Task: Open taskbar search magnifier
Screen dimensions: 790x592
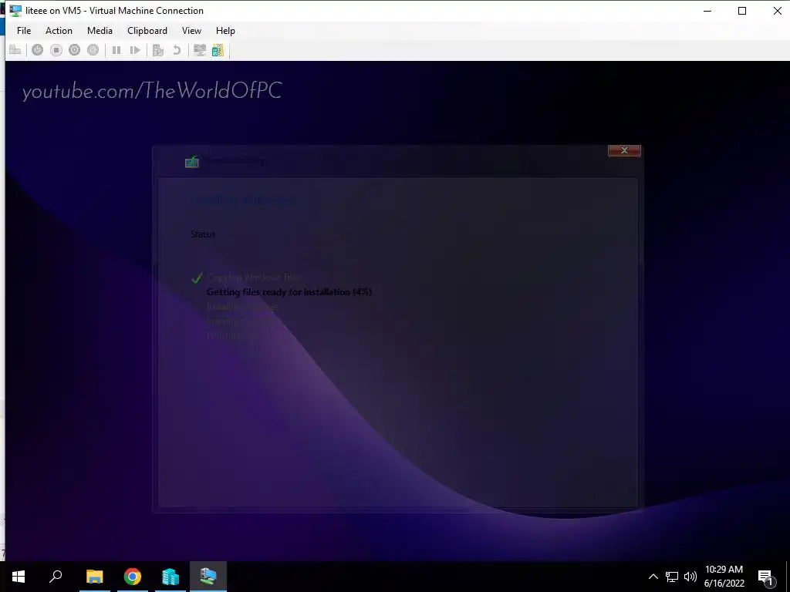Action: (56, 577)
